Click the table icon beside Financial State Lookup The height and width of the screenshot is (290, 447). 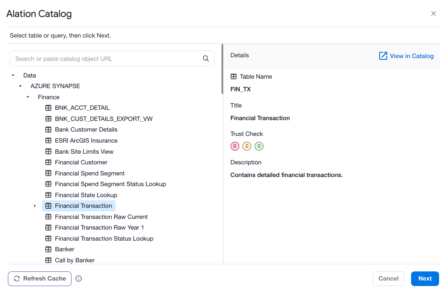pos(49,195)
